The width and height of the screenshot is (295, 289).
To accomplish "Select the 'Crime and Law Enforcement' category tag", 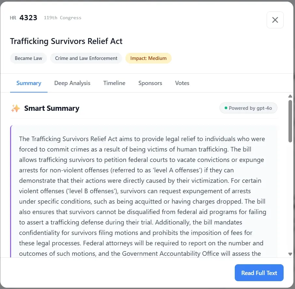I will click(x=86, y=58).
